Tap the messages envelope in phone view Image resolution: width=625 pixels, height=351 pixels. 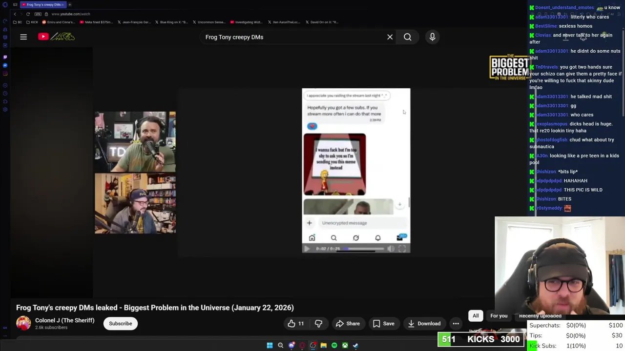[x=400, y=237]
